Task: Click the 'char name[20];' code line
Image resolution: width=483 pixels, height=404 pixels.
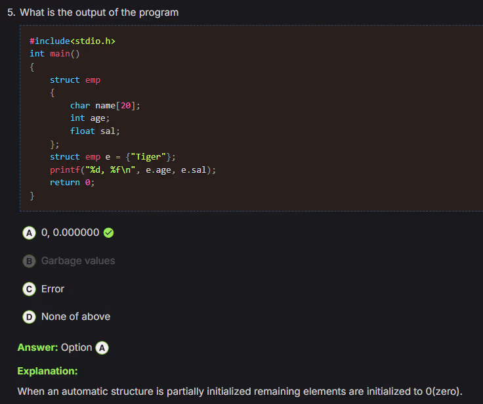Action: [105, 105]
